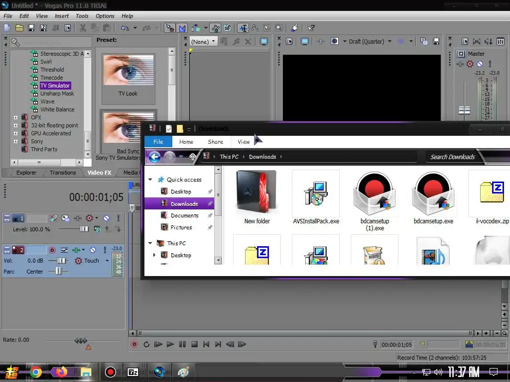This screenshot has height=382, width=510.
Task: Mute audio track 2
Action: tap(93, 250)
